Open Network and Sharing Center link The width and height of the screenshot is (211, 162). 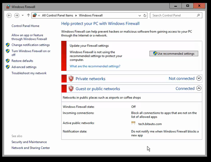click(x=30, y=148)
